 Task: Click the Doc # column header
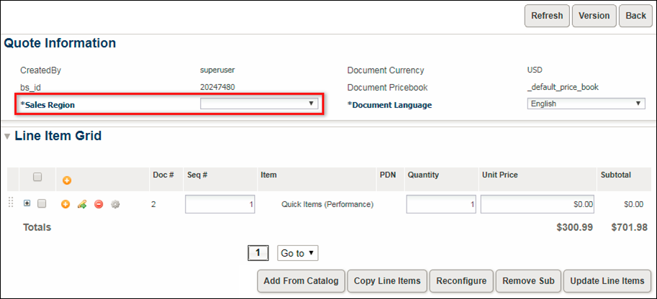point(163,175)
